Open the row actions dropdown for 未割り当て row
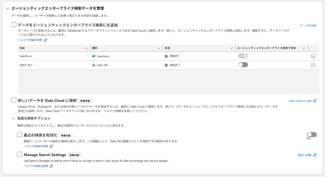The width and height of the screenshot is (325, 177). [313, 65]
